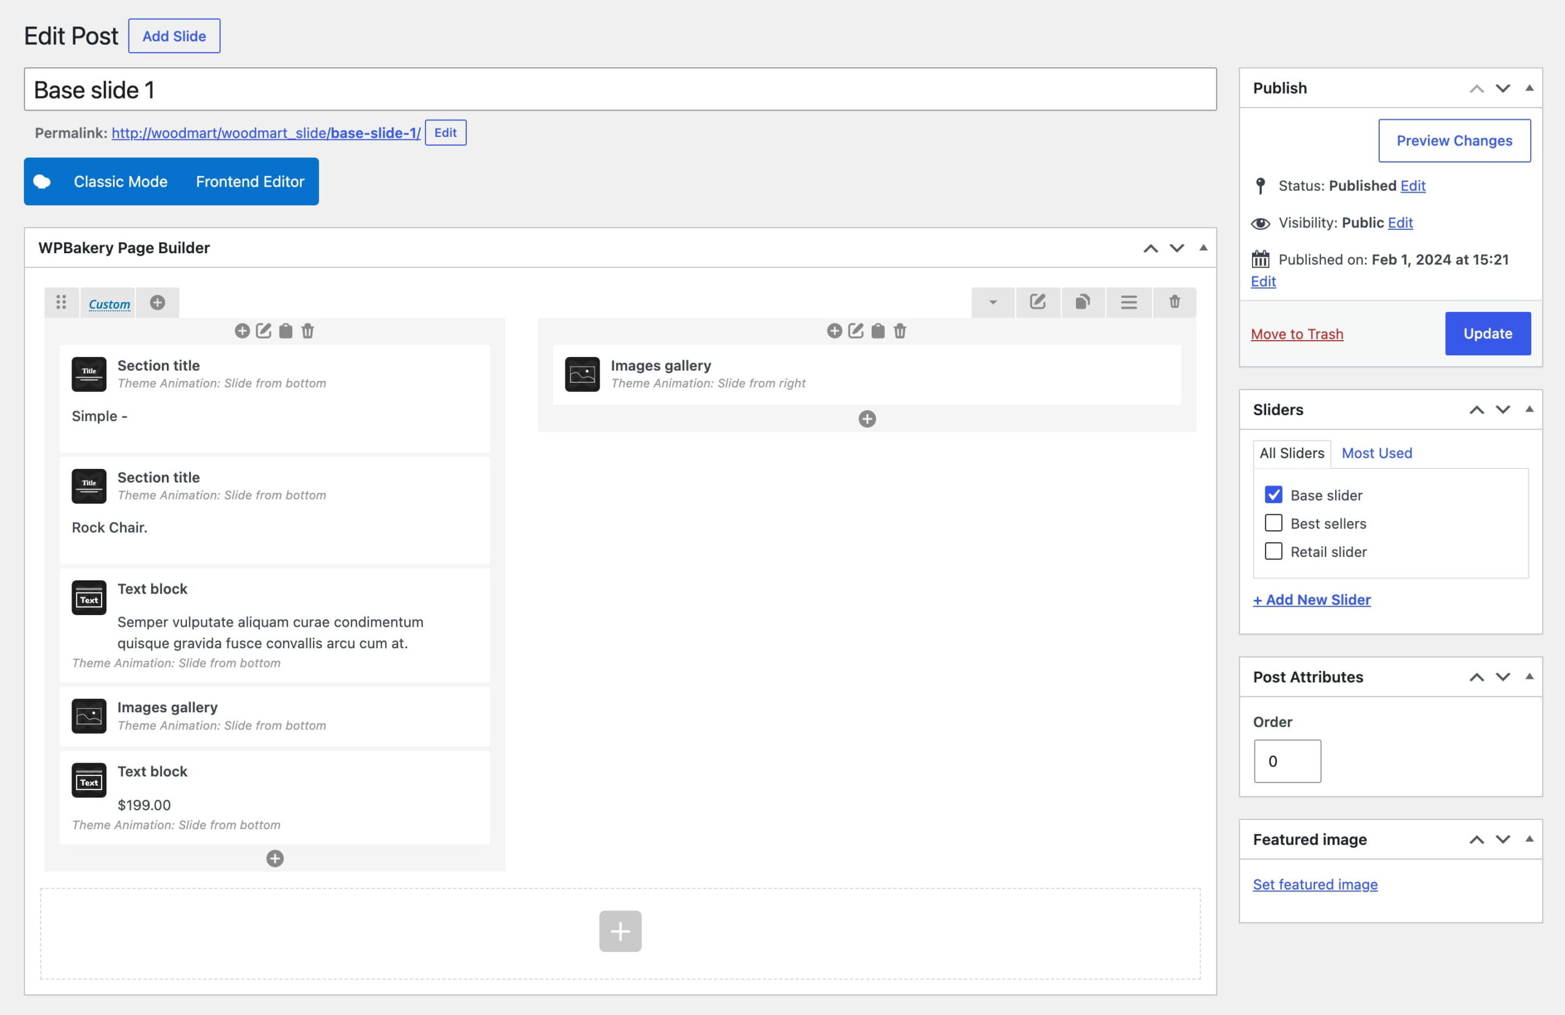Add a column to the row via its plus icon
This screenshot has width=1565, height=1015.
[157, 302]
